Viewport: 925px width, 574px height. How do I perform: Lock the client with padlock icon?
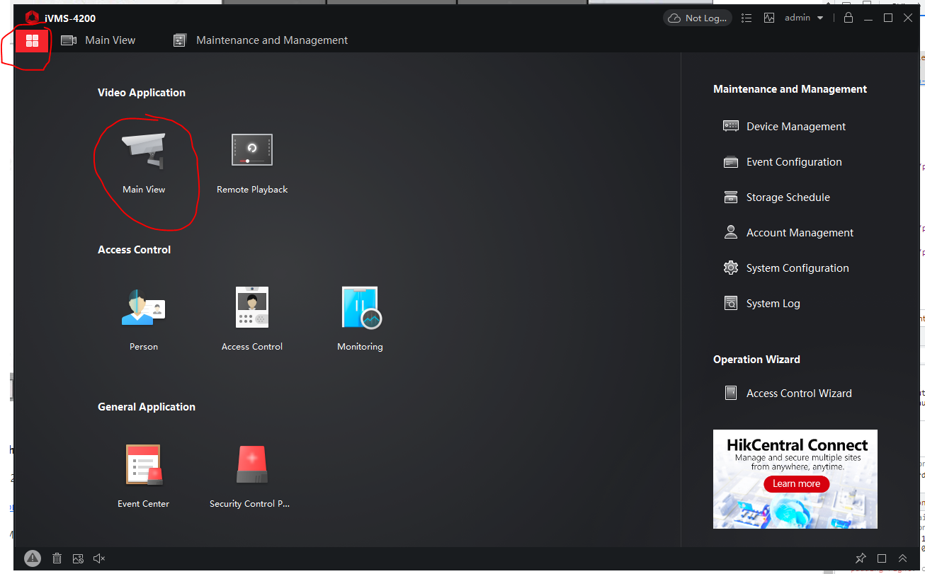point(849,18)
